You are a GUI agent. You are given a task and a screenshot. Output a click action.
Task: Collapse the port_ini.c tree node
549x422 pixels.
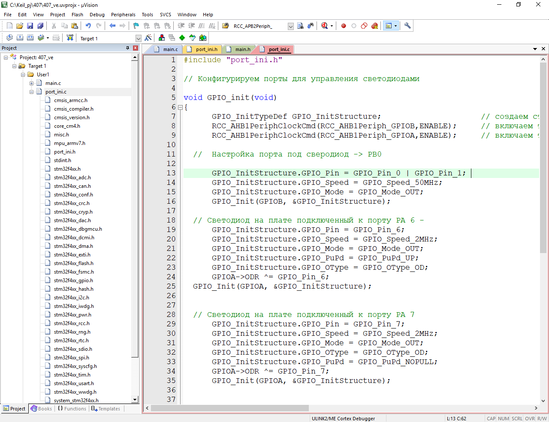pyautogui.click(x=31, y=92)
